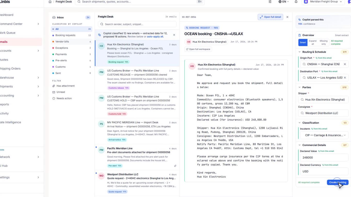The height and width of the screenshot is (197, 351).
Task: Open the Incoterm CIP dropdown
Action: (324, 135)
